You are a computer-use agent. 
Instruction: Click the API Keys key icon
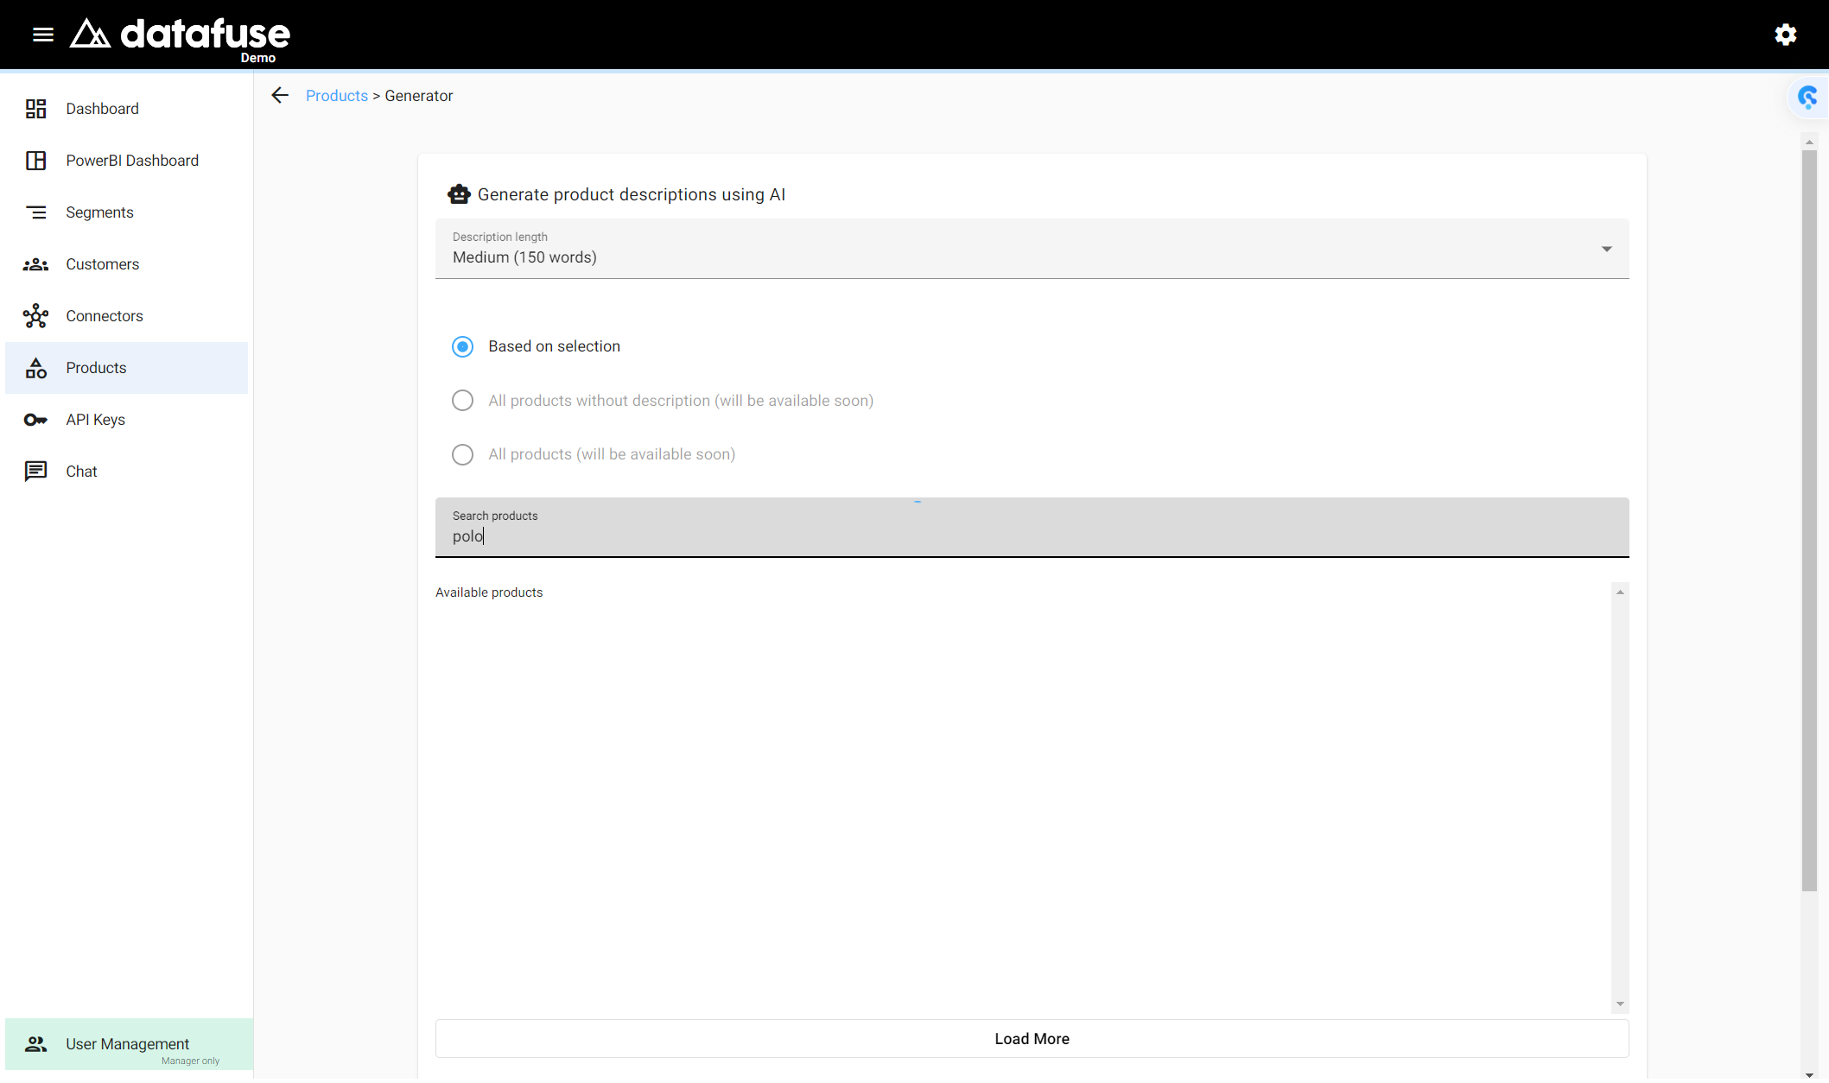[x=35, y=420]
